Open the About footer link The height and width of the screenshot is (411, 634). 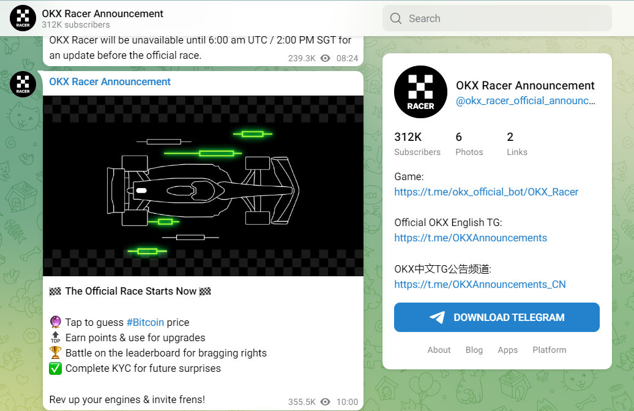click(x=439, y=350)
